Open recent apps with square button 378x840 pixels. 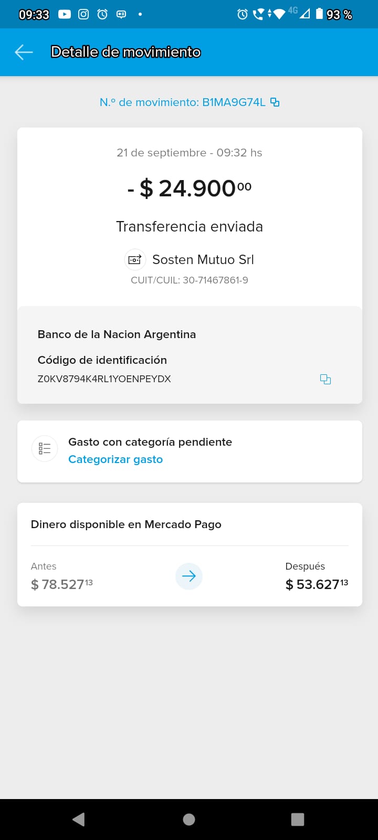click(x=298, y=820)
